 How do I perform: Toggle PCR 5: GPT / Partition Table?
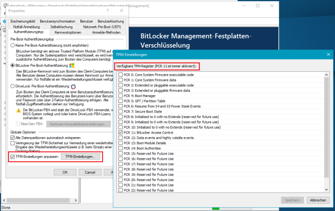[121, 101]
